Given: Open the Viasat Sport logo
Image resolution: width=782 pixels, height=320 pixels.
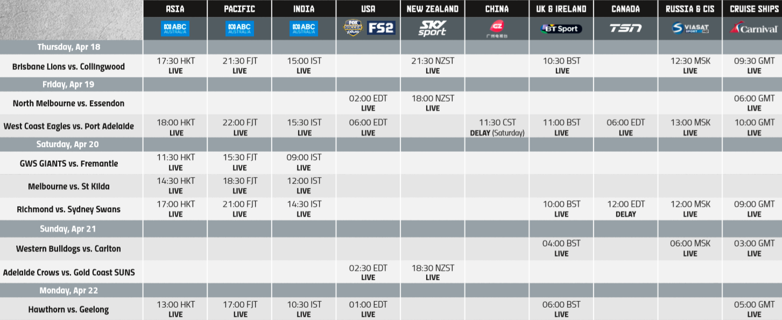Looking at the screenshot, I should (690, 29).
